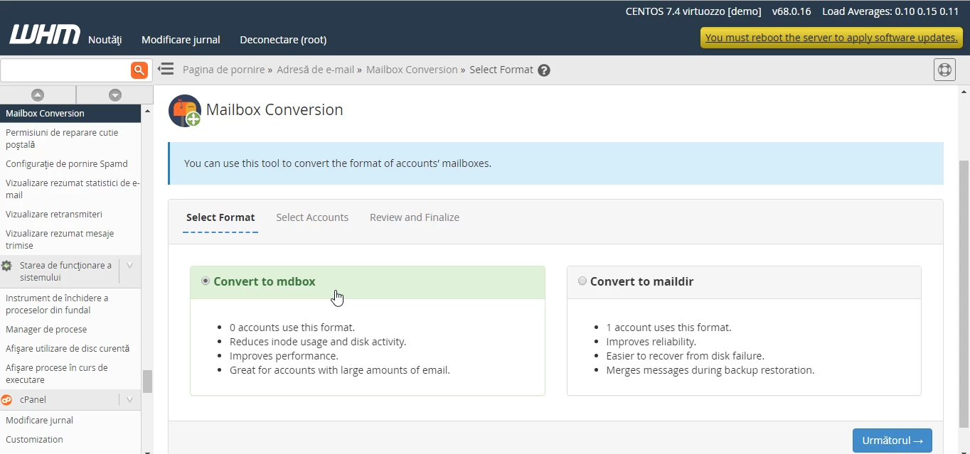
Task: Click the cPanel icon in the sidebar
Action: pos(7,399)
